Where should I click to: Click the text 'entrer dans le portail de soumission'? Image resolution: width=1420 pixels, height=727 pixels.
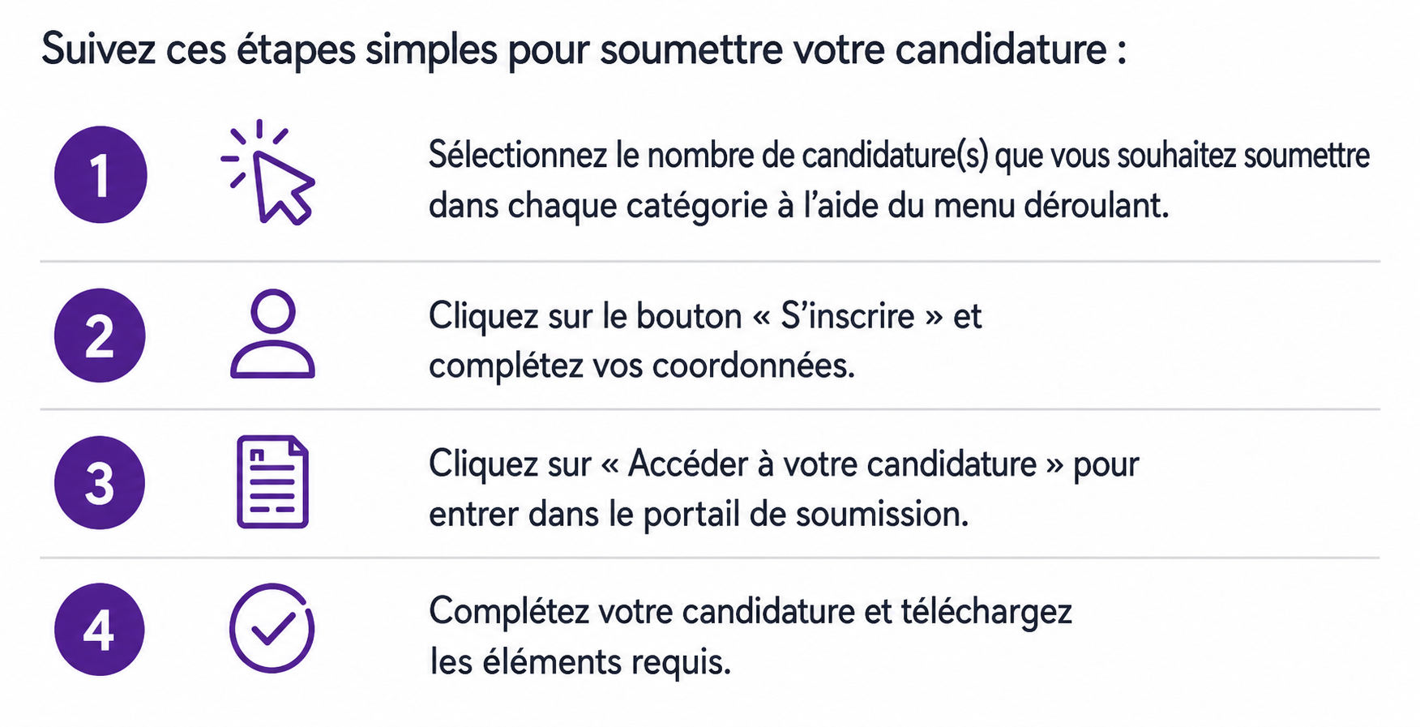(x=699, y=515)
